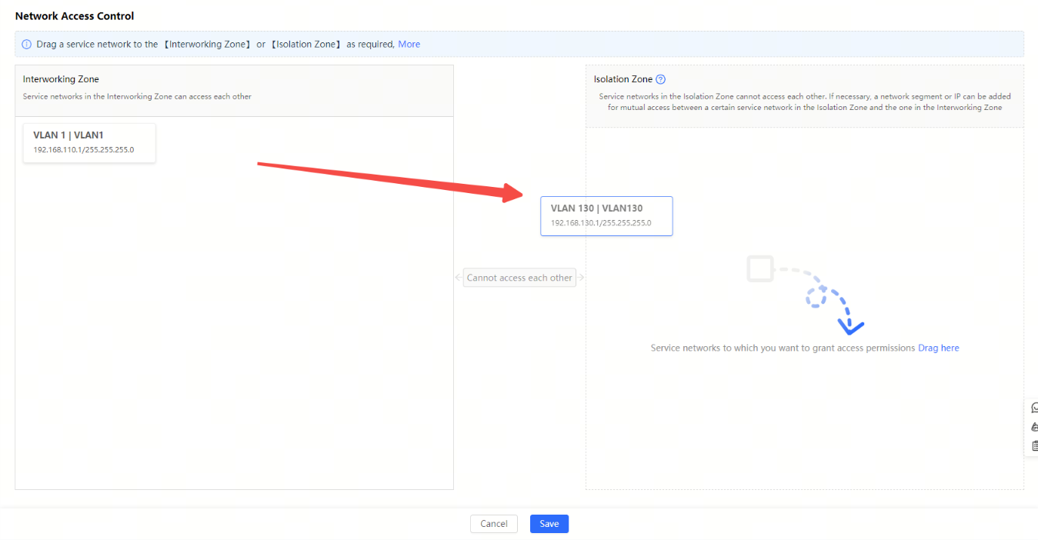This screenshot has width=1038, height=540.
Task: Click the 'More' link in the hint banner
Action: tap(409, 45)
